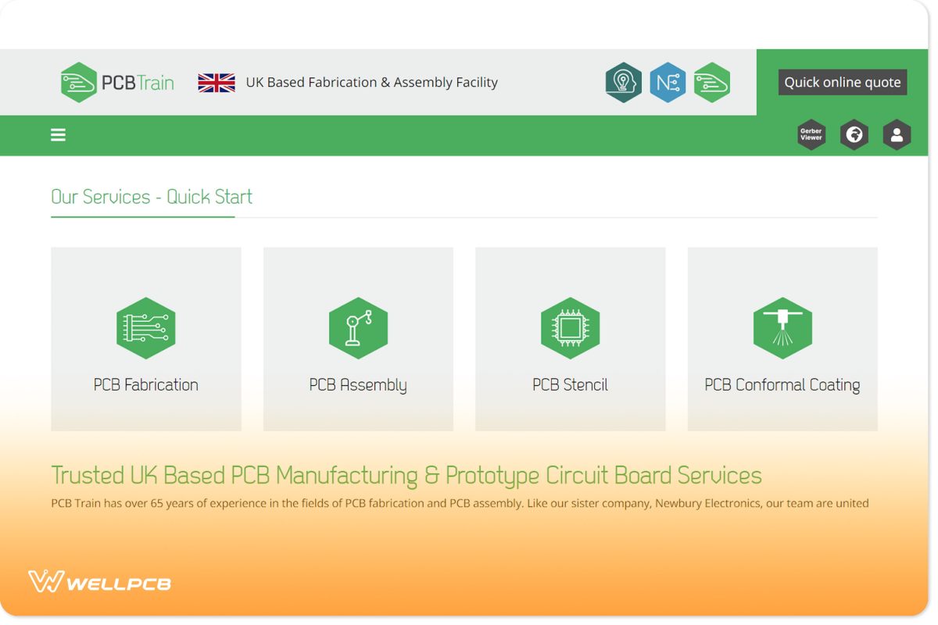Select the PCB Stencil service tile
Screen dimensions: 938x625
click(570, 338)
